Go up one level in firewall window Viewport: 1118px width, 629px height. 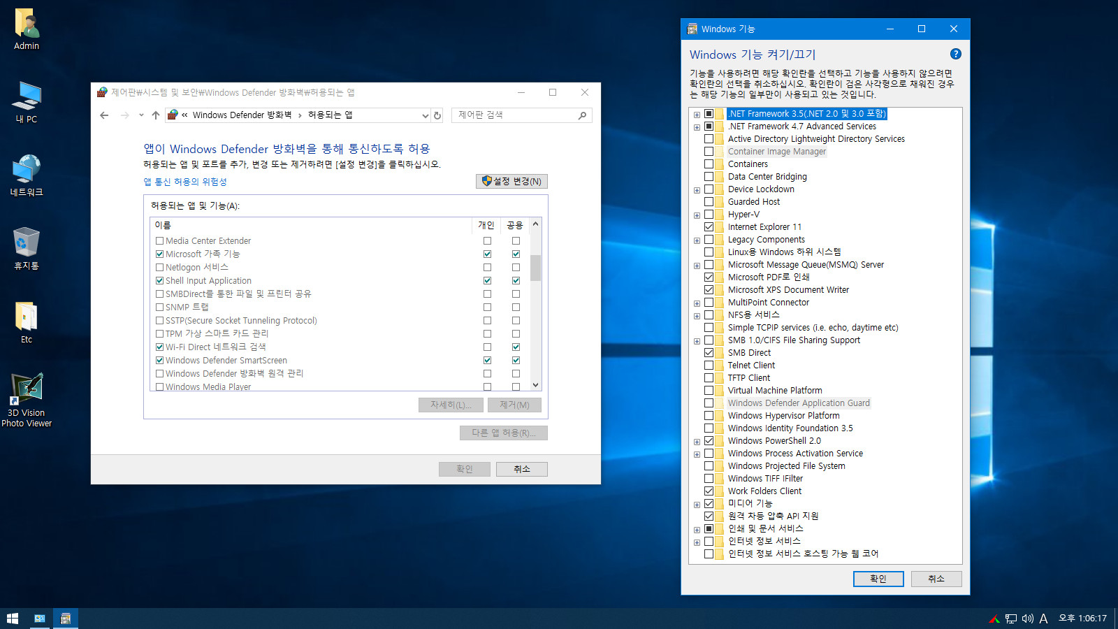click(155, 115)
